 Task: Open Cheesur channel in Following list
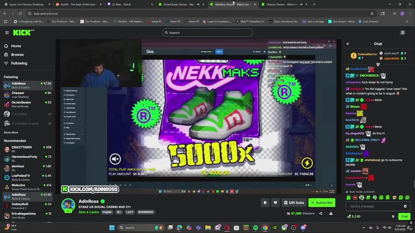click(x=28, y=95)
